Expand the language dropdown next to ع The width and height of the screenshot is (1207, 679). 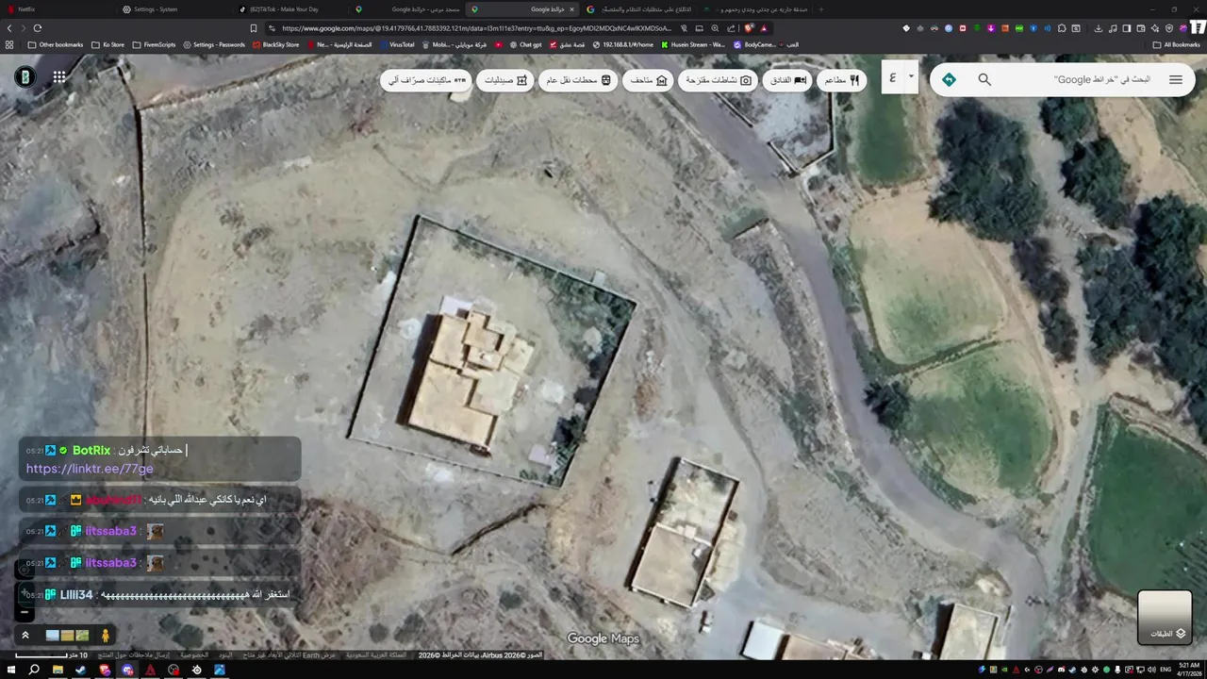pos(911,76)
